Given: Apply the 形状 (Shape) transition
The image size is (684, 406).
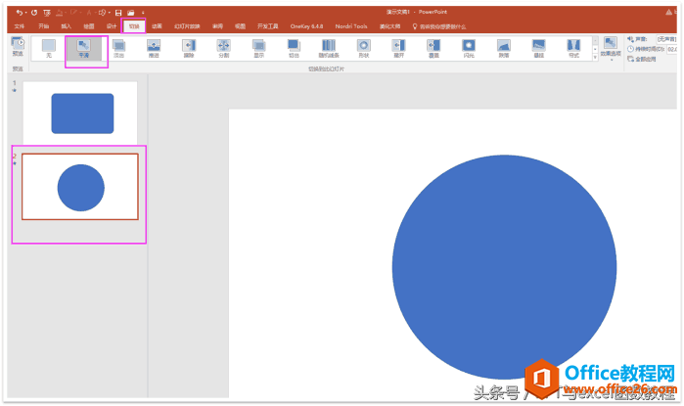Looking at the screenshot, I should pyautogui.click(x=364, y=48).
